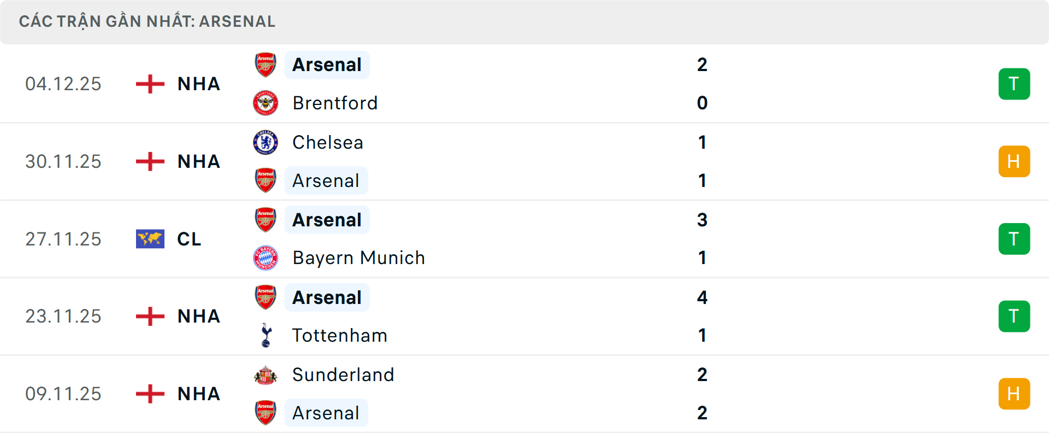This screenshot has width=1049, height=433.
Task: Click the orange H badge for Chelsea match
Action: (x=1014, y=162)
